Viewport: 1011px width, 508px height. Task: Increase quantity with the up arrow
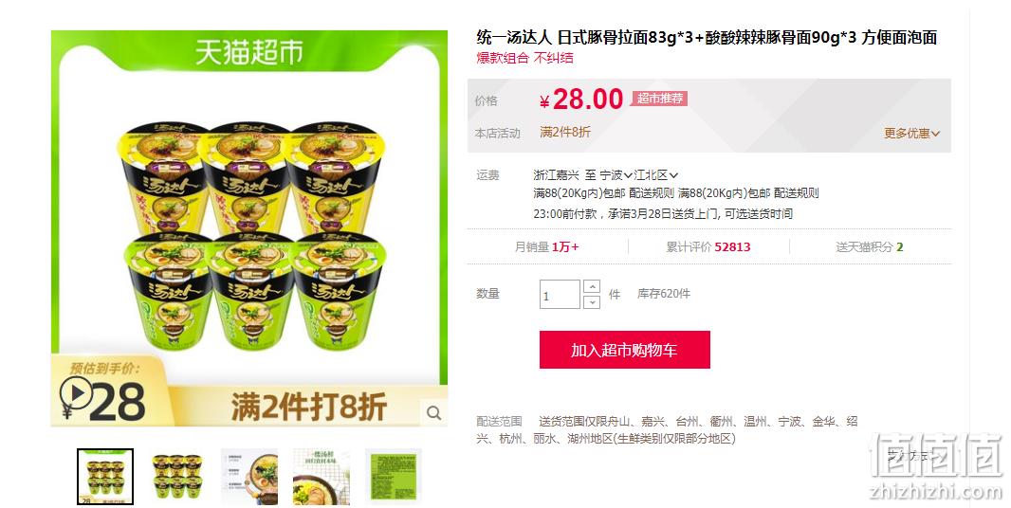click(591, 287)
